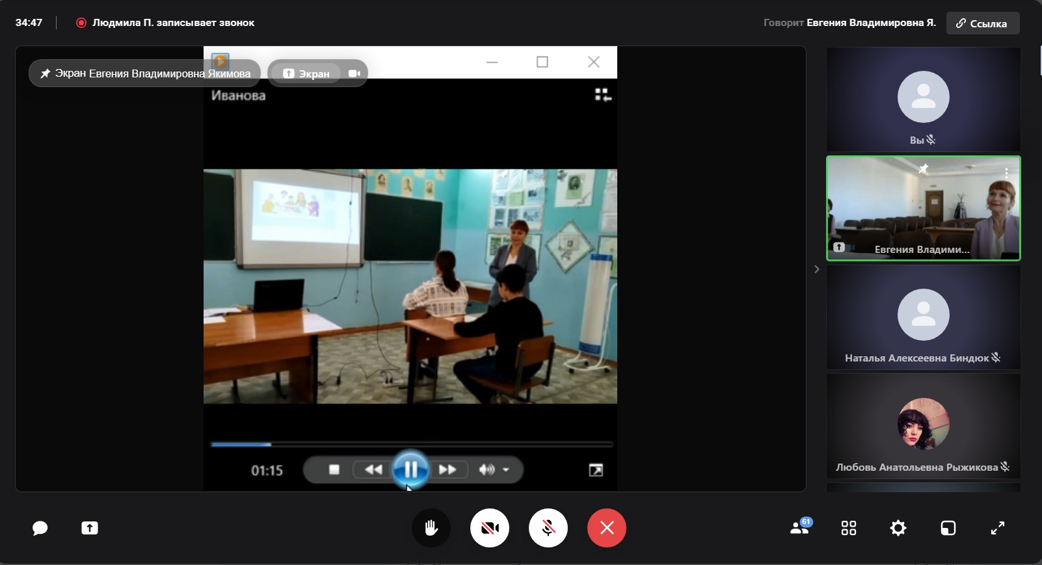Collapse the participants sidebar chevron
The width and height of the screenshot is (1042, 565).
click(x=817, y=269)
